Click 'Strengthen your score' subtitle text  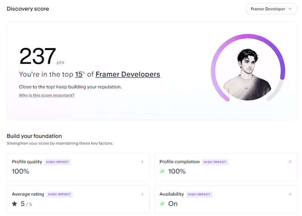60,143
